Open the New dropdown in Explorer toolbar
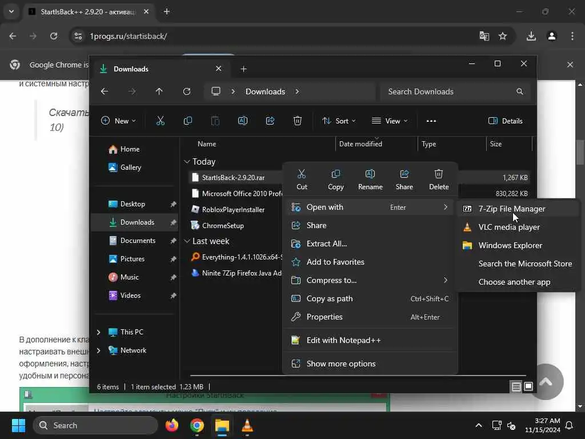Image resolution: width=585 pixels, height=439 pixels. 119,121
